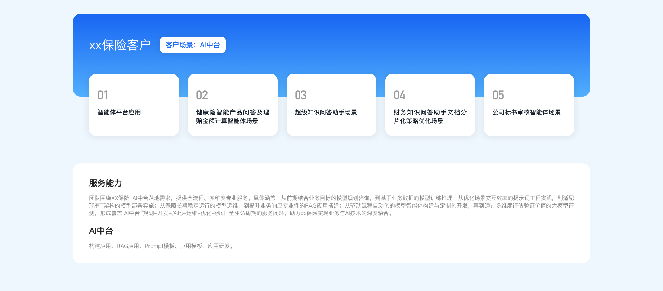Screen dimensions: 663x291
Task: Select the 健康险智能产品问答及理赔金额计算 card title
Action: (x=232, y=117)
